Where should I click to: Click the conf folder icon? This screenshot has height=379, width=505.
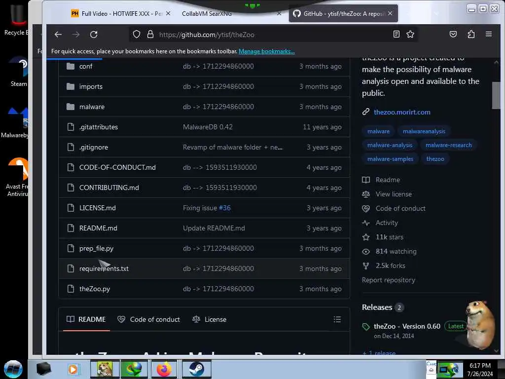pyautogui.click(x=71, y=66)
